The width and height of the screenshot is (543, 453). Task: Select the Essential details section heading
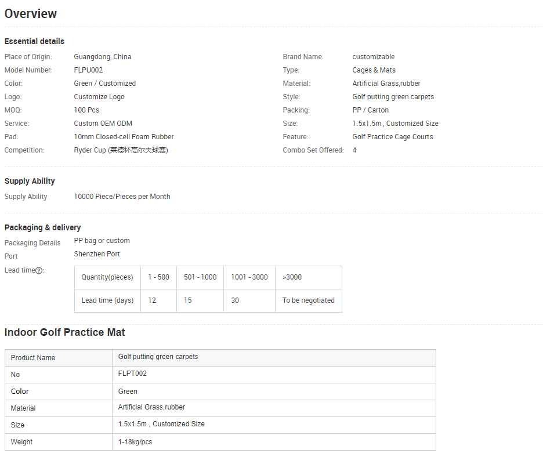click(x=34, y=41)
